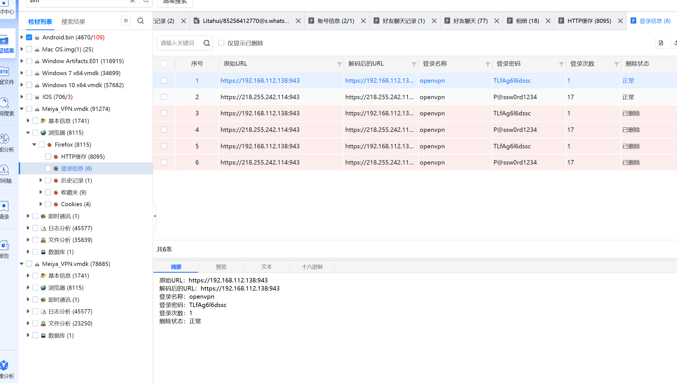Close the 相册 (18) tab
The image size is (677, 383).
(x=548, y=21)
